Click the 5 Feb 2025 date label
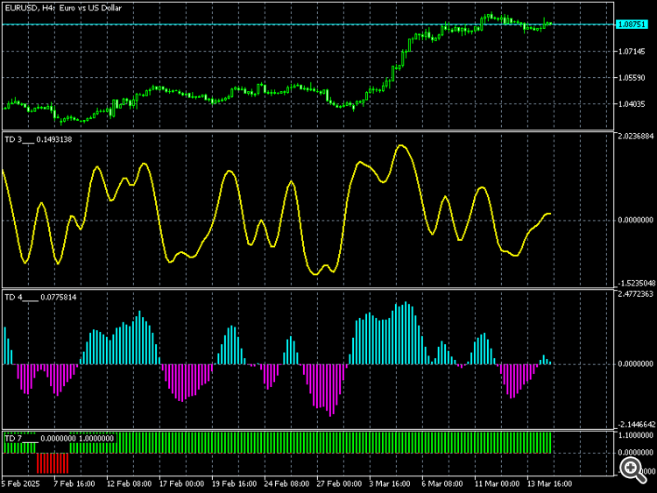Viewport: 657px width, 493px height. coord(20,483)
